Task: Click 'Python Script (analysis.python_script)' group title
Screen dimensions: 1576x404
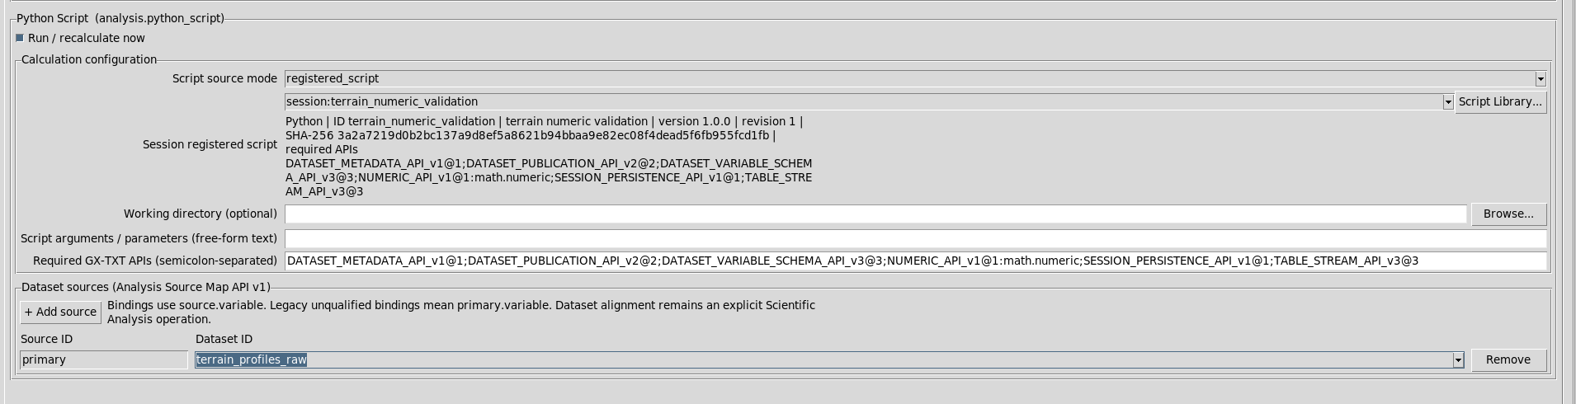Action: pyautogui.click(x=120, y=18)
